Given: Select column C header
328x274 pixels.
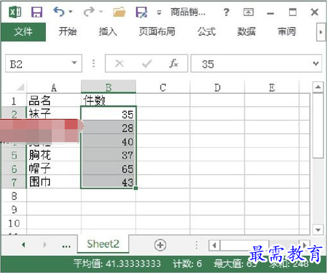Looking at the screenshot, I should coord(163,87).
